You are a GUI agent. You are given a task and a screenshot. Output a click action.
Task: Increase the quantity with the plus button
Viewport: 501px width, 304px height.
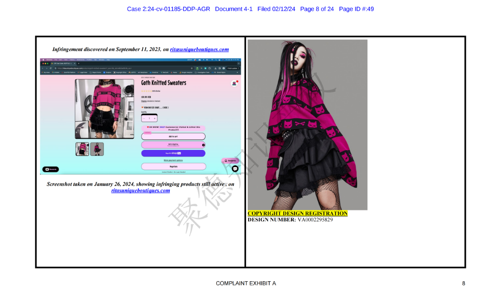[154, 118]
